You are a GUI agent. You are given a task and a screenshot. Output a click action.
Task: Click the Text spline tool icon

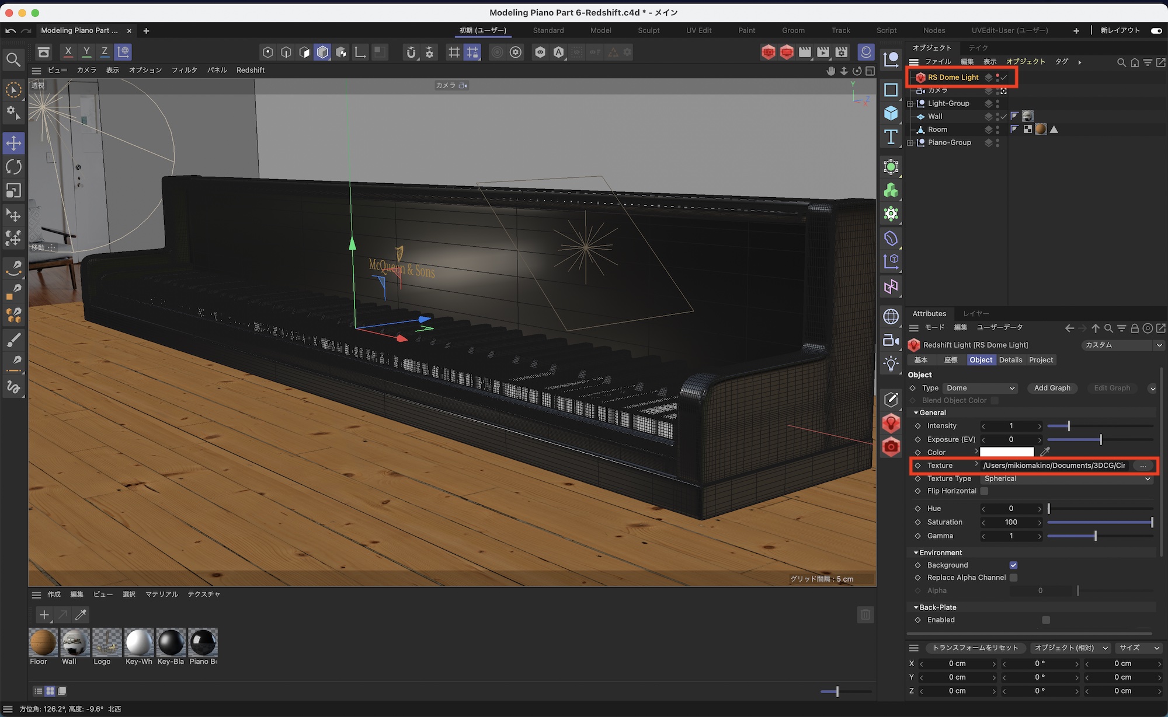click(891, 137)
